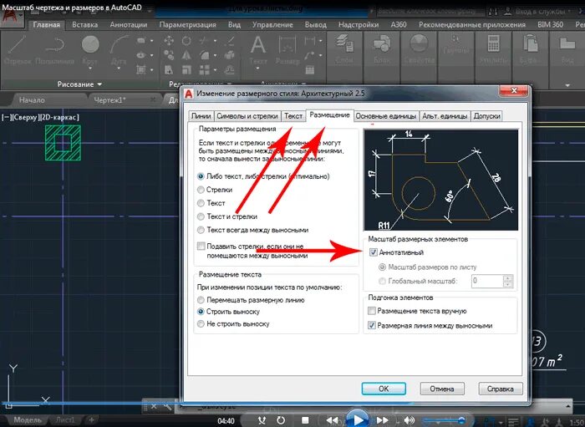Close the command line with X icon
Image resolution: width=585 pixels, height=427 pixels.
pyautogui.click(x=154, y=406)
